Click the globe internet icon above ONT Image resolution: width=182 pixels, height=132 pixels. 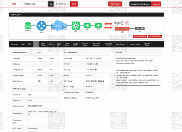point(122,23)
